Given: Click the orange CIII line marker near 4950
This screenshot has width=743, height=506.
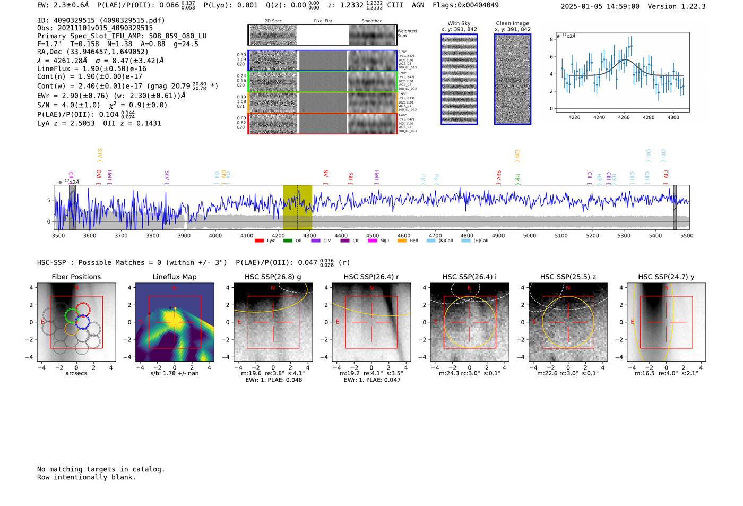Looking at the screenshot, I should [517, 155].
